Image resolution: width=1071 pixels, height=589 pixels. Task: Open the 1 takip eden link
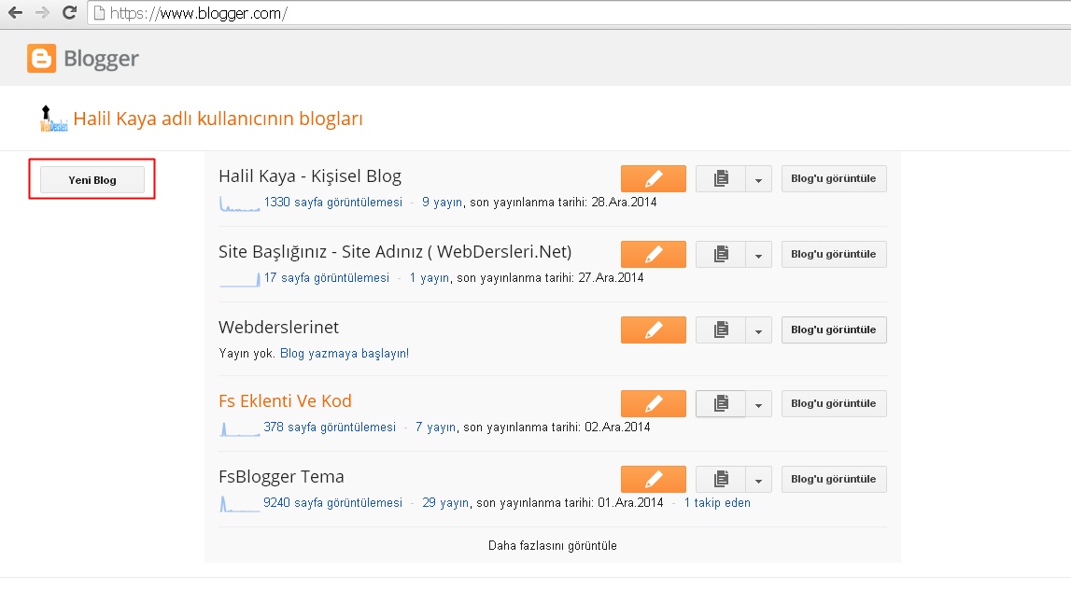[x=716, y=503]
